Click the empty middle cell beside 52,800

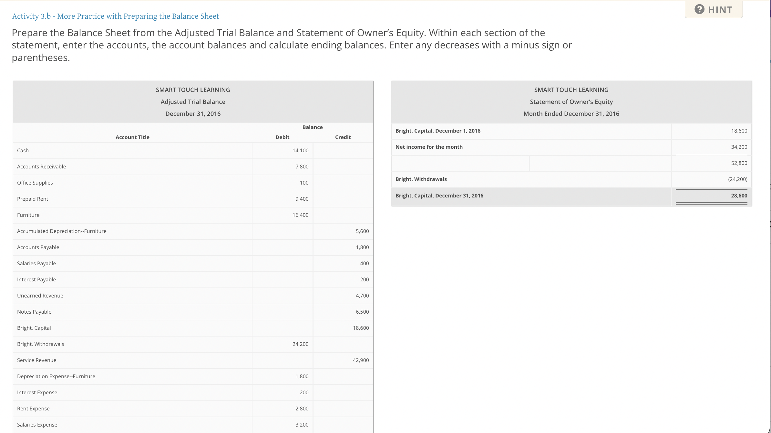click(x=601, y=163)
